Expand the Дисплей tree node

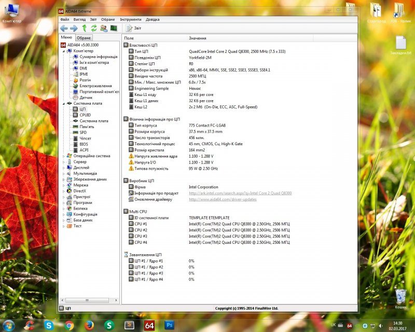click(64, 168)
